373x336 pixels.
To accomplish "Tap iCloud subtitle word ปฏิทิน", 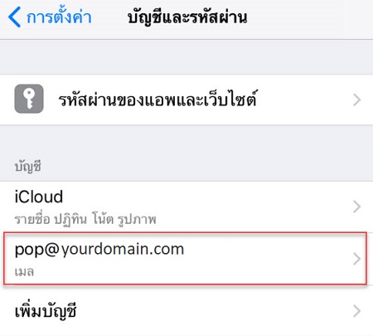I will coord(70,219).
